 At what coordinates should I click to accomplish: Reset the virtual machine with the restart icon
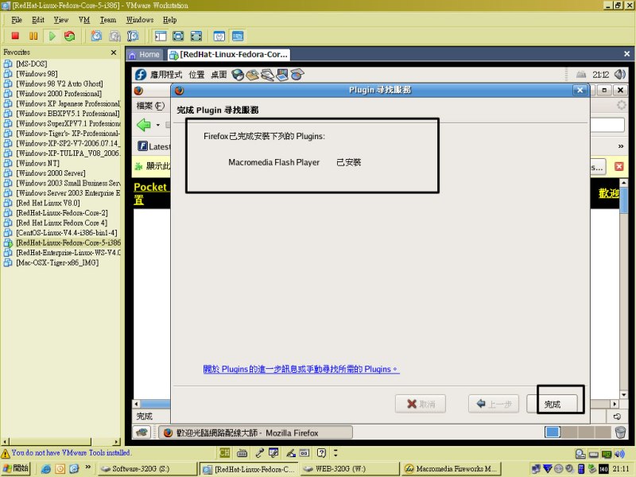(x=70, y=36)
